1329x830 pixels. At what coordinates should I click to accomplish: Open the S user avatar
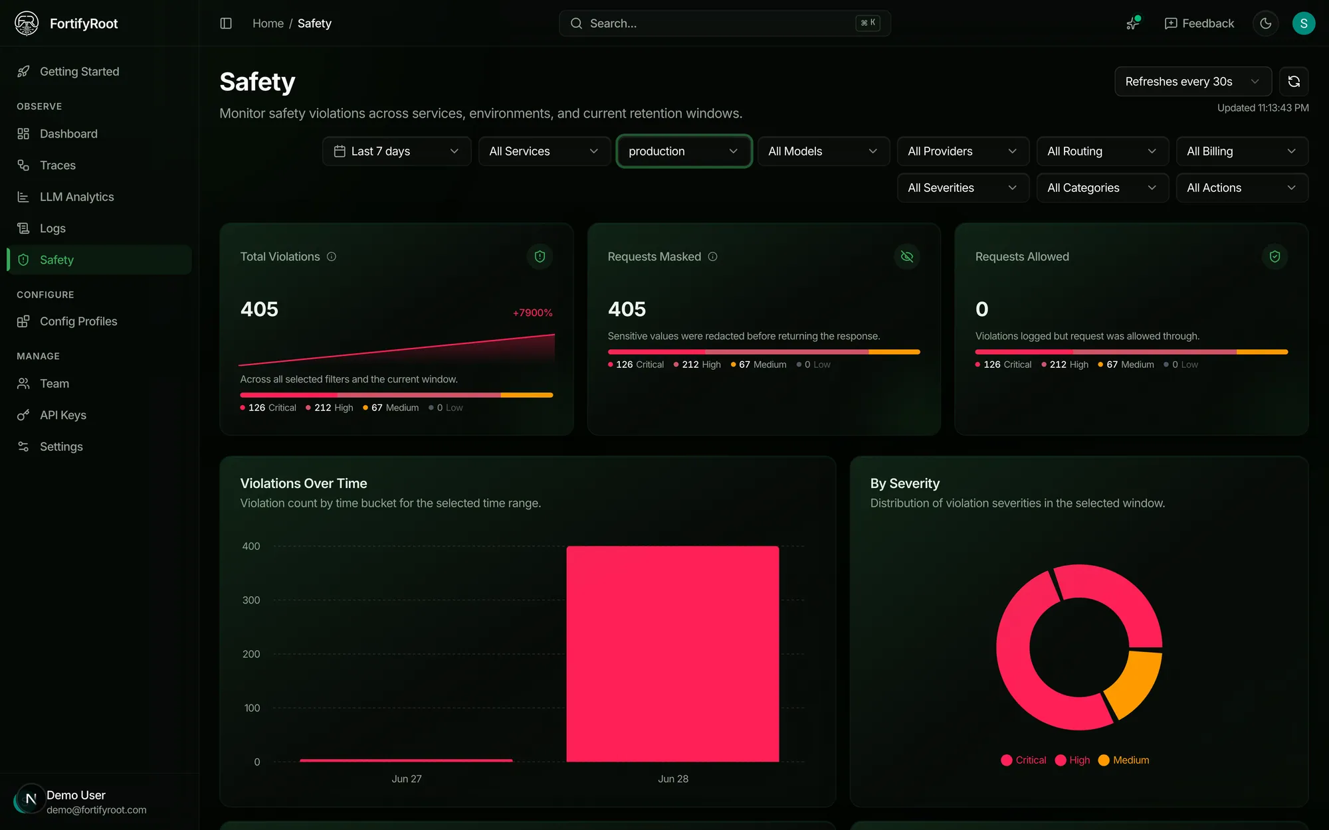coord(1303,23)
